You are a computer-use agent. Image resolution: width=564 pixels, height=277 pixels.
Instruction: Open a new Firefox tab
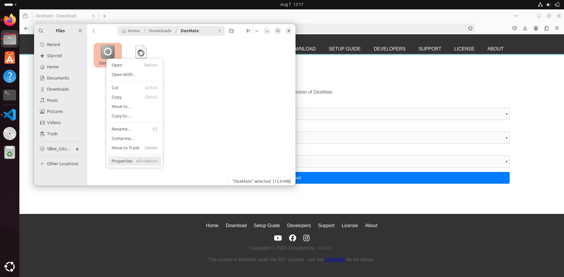tap(105, 16)
